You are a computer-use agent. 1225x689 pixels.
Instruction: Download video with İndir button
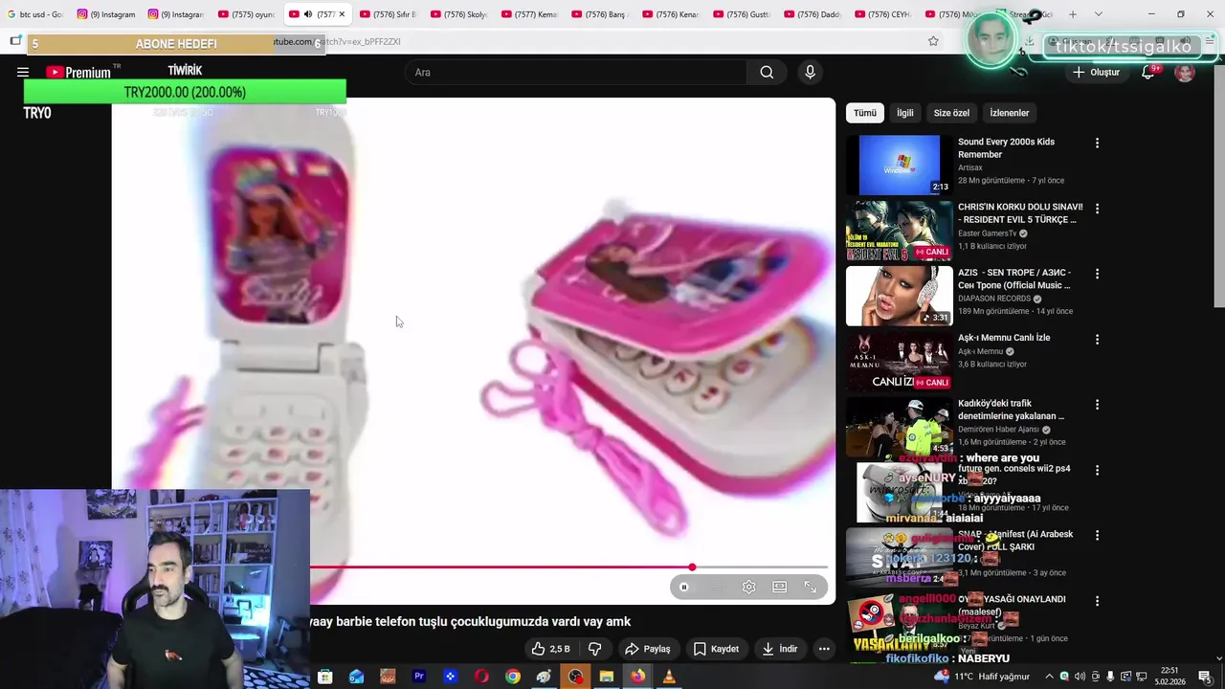tap(779, 649)
